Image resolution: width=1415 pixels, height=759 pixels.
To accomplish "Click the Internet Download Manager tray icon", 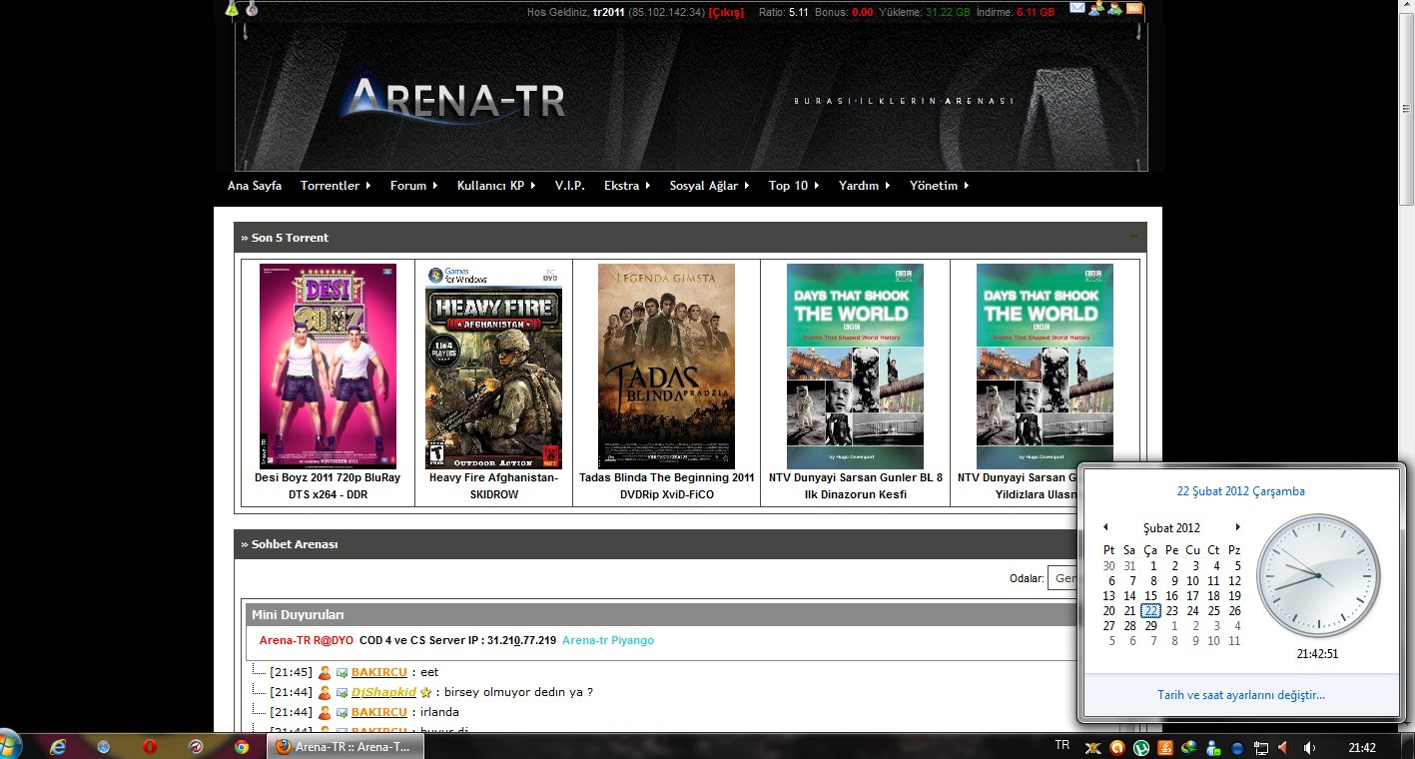I will [x=1189, y=748].
